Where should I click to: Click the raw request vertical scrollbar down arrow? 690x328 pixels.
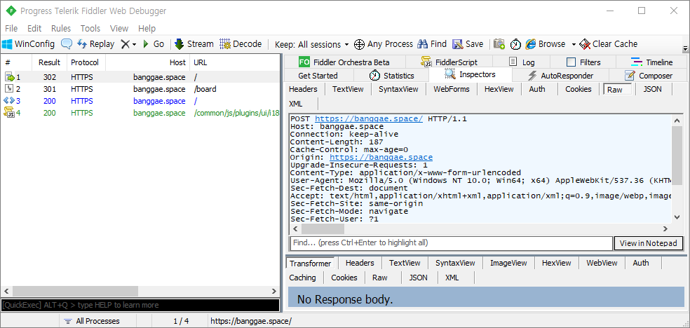(677, 217)
